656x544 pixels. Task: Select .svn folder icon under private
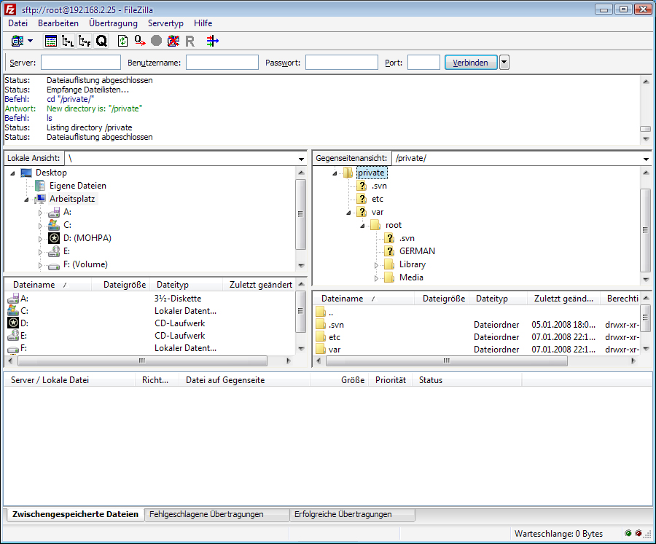tap(362, 186)
